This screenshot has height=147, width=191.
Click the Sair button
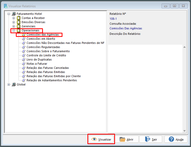tap(151, 139)
